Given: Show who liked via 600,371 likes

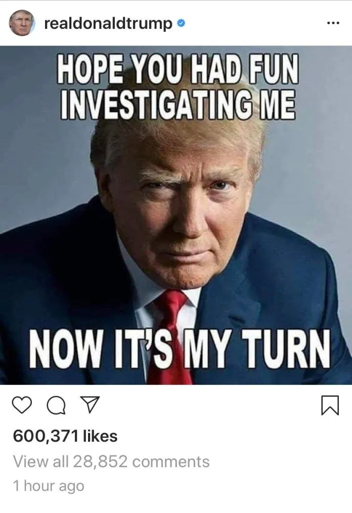Looking at the screenshot, I should point(65,436).
